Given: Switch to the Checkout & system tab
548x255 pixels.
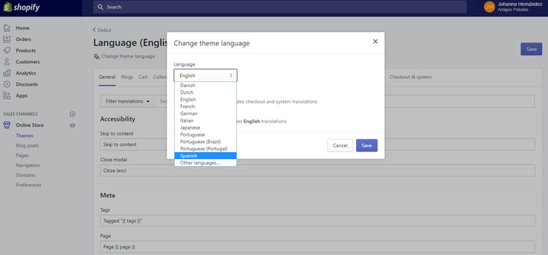Looking at the screenshot, I should click(x=410, y=77).
